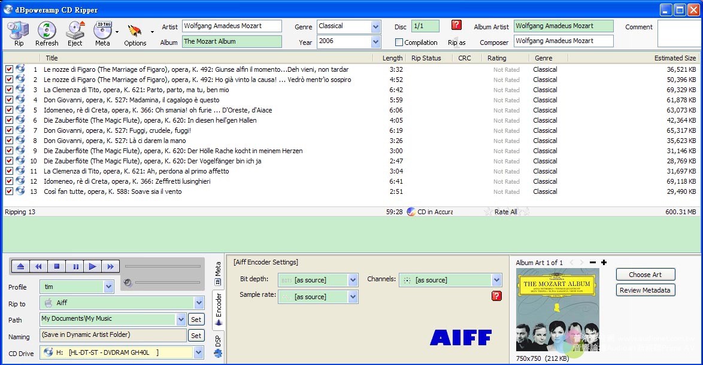Uncheck track 2 Ho già vinto la causa
Image resolution: width=703 pixels, height=365 pixels.
pos(9,79)
